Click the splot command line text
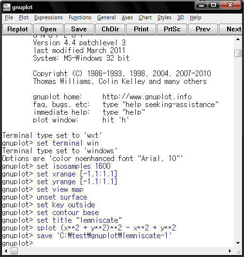Screen dimensions: 244x257 (x=106, y=228)
